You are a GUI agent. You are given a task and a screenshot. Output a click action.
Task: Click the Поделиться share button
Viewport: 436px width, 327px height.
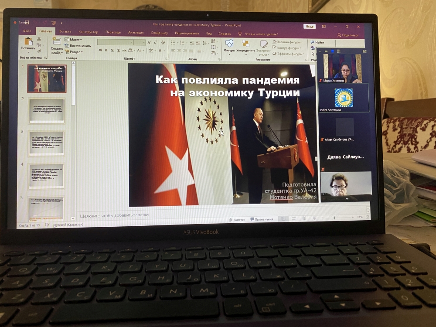[348, 35]
